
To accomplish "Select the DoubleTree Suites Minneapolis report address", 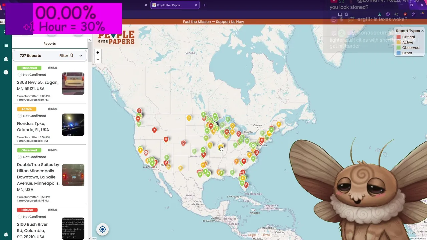I will (38, 177).
